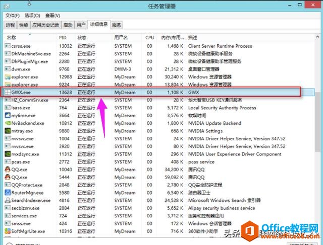Screen dimensions: 323x245
Task: Click the NvBackend.exe NVIDIA icon
Action: coord(8,123)
